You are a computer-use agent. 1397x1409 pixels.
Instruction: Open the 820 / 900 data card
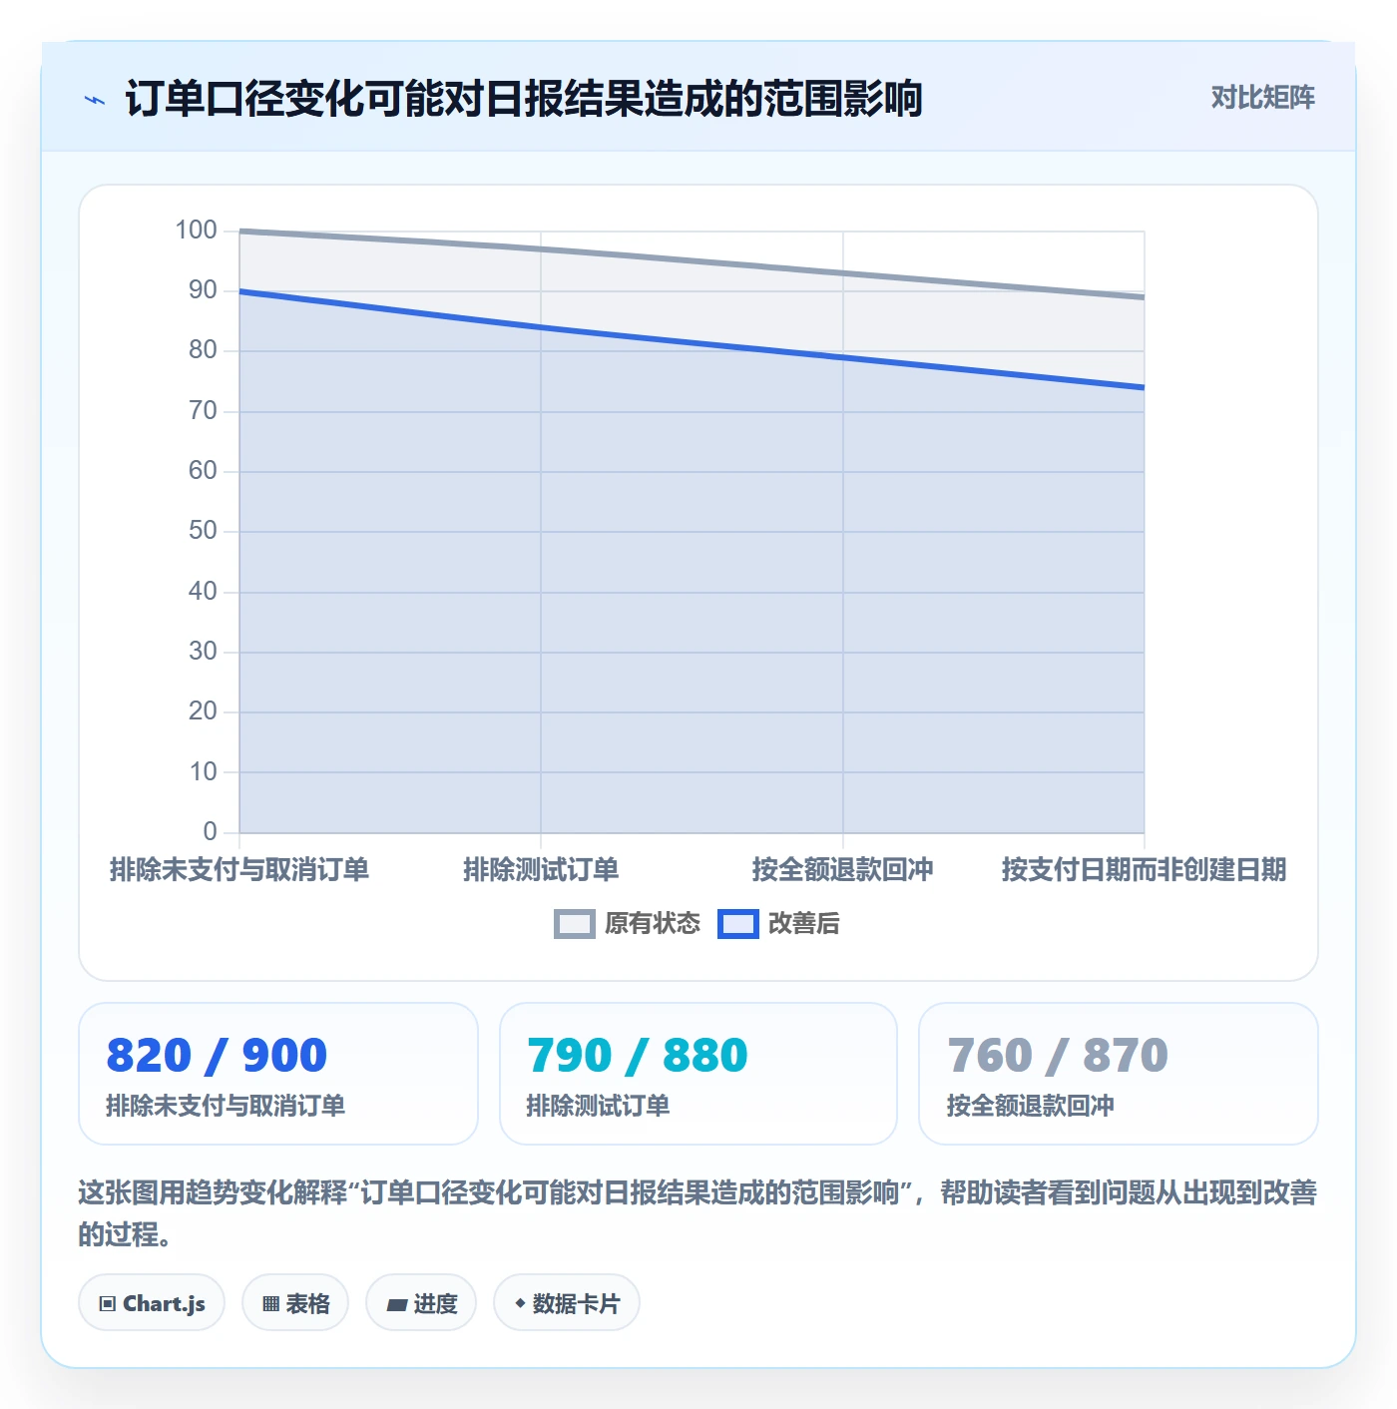278,1074
